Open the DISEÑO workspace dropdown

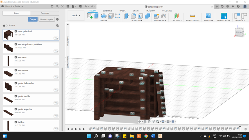point(76,15)
